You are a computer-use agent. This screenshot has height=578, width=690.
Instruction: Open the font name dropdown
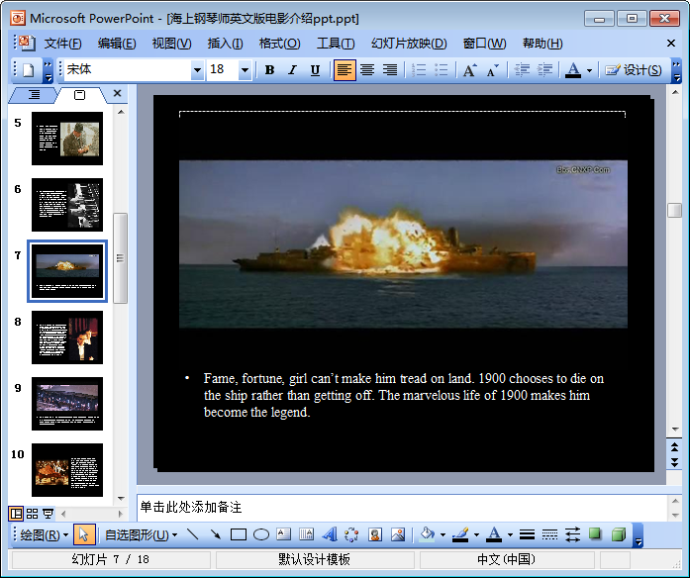(x=197, y=70)
